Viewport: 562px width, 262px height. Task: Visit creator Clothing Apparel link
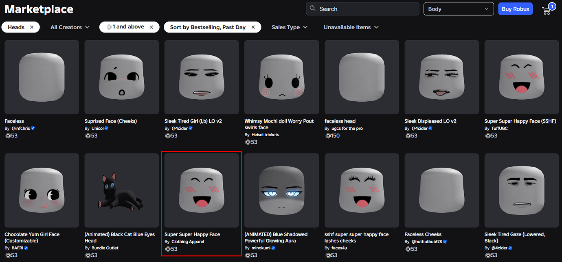pyautogui.click(x=188, y=242)
